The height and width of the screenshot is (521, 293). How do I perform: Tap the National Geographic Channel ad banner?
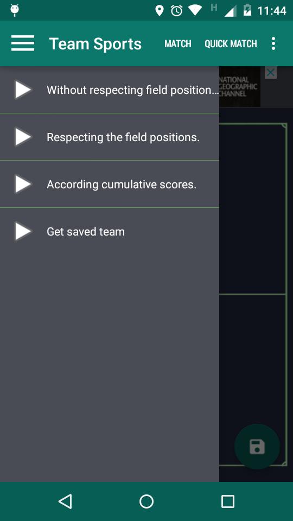point(239,87)
